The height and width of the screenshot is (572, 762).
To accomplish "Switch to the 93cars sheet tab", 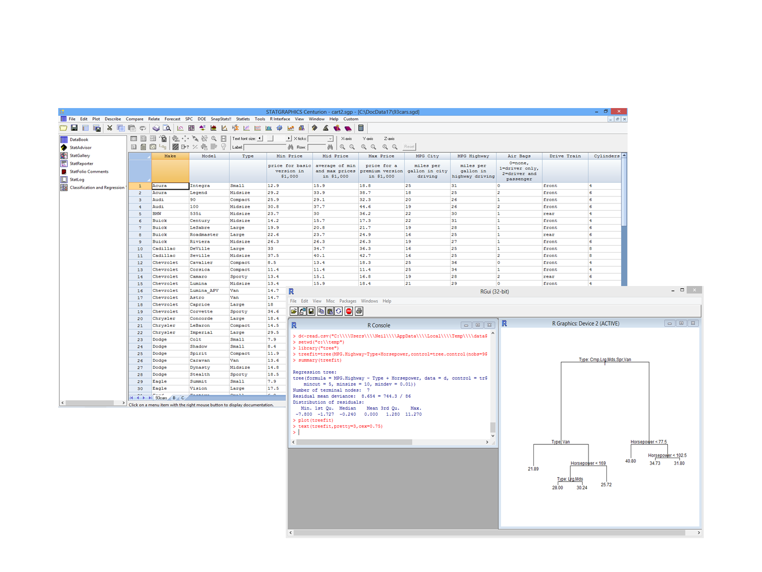I will [160, 398].
